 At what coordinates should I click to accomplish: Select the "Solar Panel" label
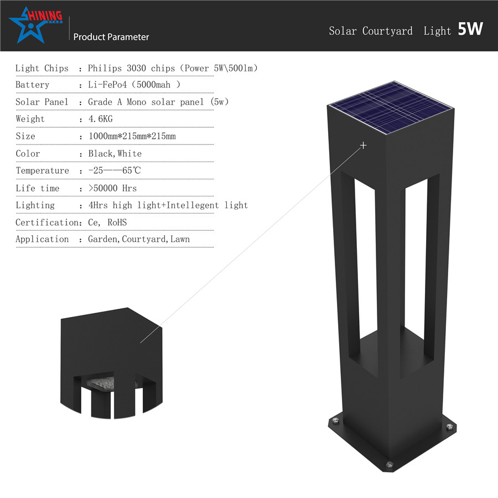click(42, 102)
